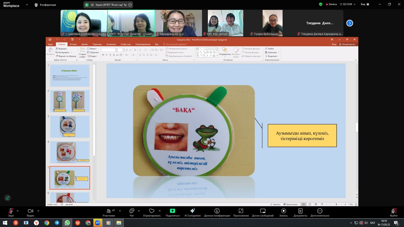
Task: Open Дополнительно more options menu
Action: pyautogui.click(x=320, y=212)
